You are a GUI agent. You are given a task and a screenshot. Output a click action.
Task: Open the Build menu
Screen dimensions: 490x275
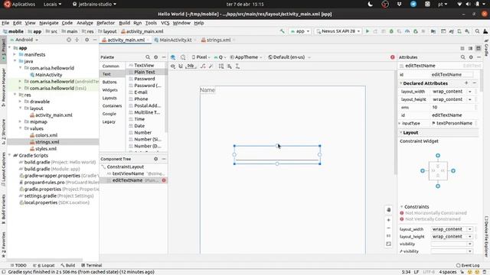tap(124, 23)
